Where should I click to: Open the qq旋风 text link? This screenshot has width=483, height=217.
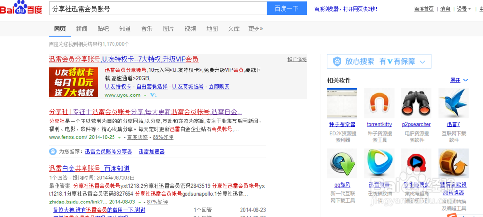coord(342,185)
